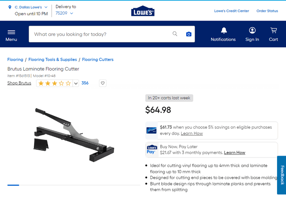Open the hamburger Menu icon
Image resolution: width=286 pixels, height=197 pixels.
click(11, 32)
